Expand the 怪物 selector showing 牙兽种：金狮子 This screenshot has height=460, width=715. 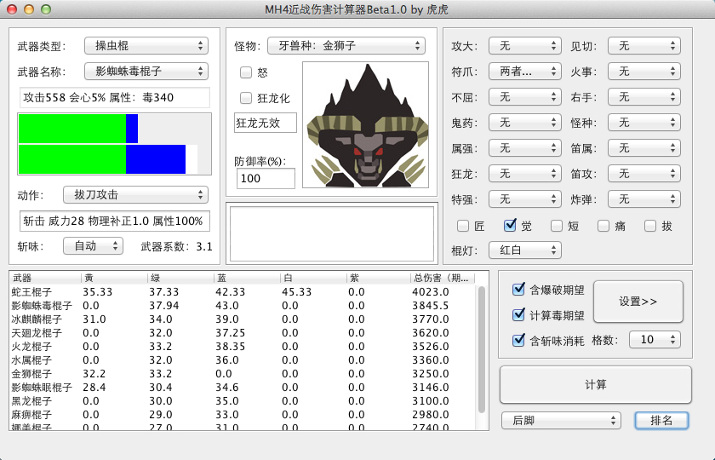[346, 46]
